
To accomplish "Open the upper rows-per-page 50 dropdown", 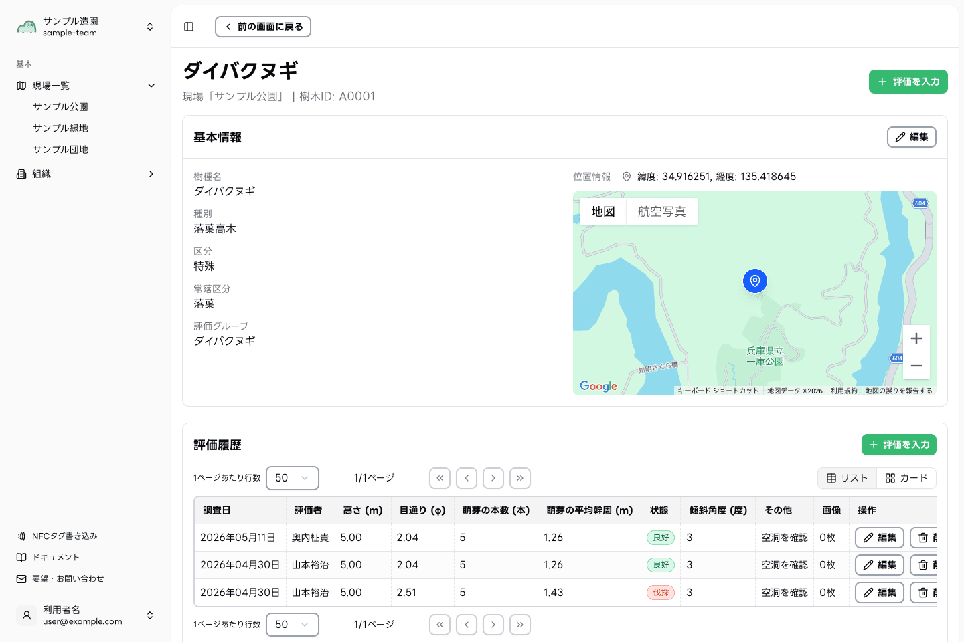I will [x=293, y=478].
